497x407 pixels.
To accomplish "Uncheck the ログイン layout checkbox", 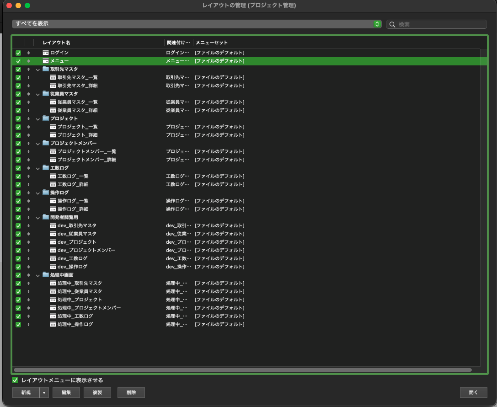I will click(x=18, y=53).
